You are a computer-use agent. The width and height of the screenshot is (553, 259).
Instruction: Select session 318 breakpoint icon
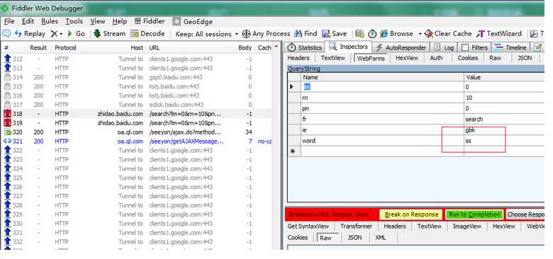point(7,114)
